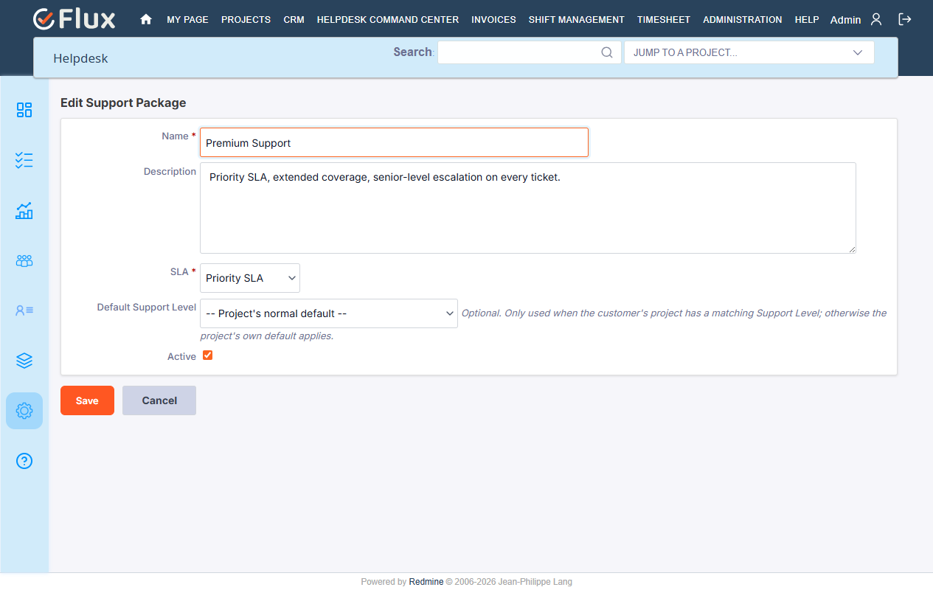Open Helpdesk Command Center menu
This screenshot has width=933, height=590.
(x=388, y=20)
